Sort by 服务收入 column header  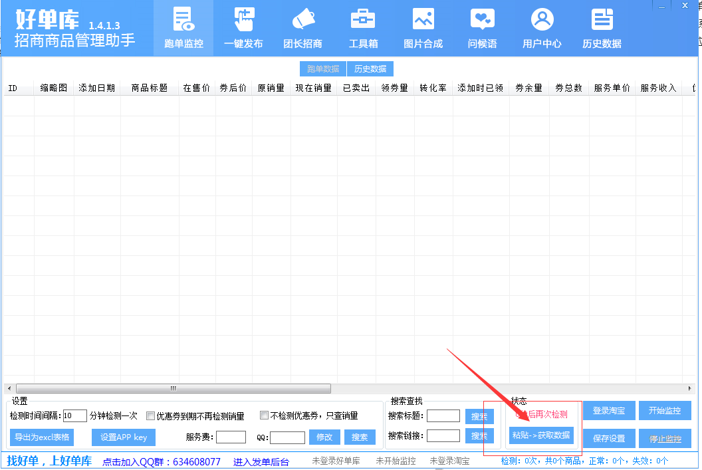(659, 88)
